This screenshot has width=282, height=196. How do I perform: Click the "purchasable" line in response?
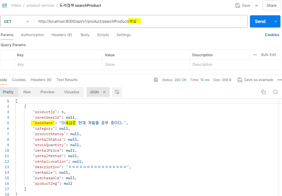click(x=55, y=178)
